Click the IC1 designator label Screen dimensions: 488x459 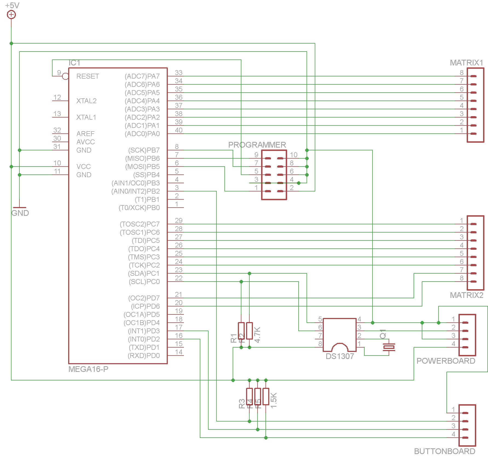point(74,63)
